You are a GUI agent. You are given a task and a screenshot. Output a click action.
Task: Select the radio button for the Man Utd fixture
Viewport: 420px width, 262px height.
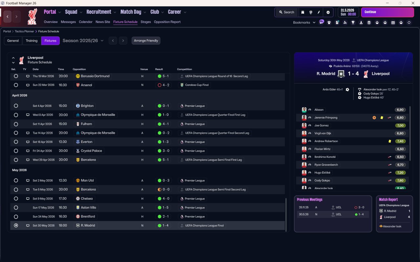click(x=16, y=180)
